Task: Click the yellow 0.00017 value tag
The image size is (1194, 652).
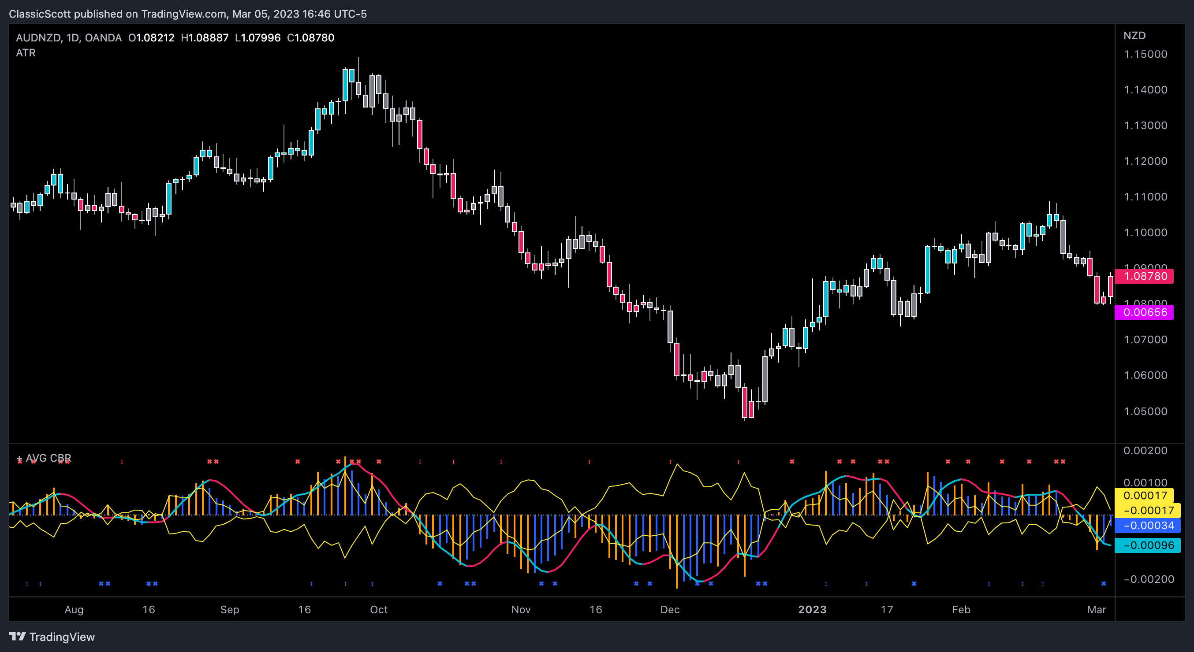Action: [1144, 496]
